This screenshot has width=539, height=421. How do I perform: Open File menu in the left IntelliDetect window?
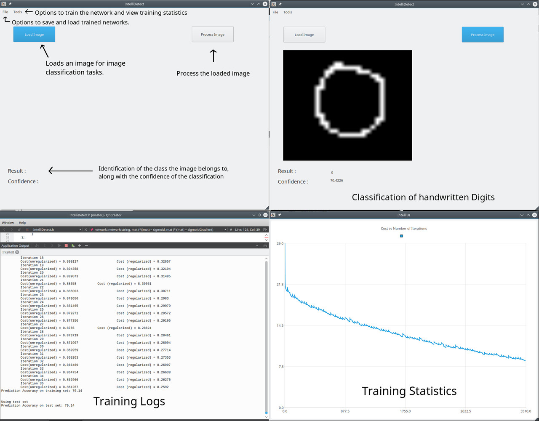click(x=5, y=12)
